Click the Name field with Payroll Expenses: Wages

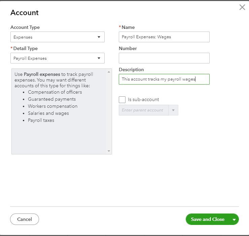164,37
